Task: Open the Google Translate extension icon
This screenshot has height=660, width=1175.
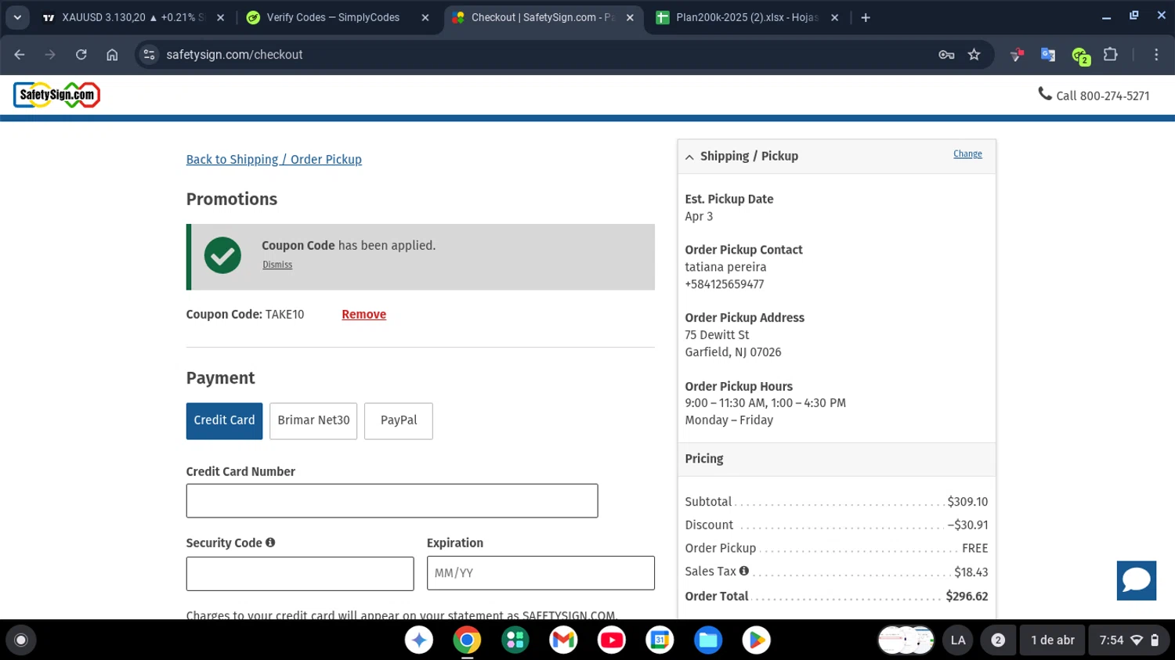Action: [1047, 55]
